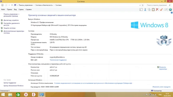
Task: Show hidden tray icons arrow
Action: tap(144, 95)
